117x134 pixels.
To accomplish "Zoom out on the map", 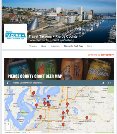I will pos(8,128).
